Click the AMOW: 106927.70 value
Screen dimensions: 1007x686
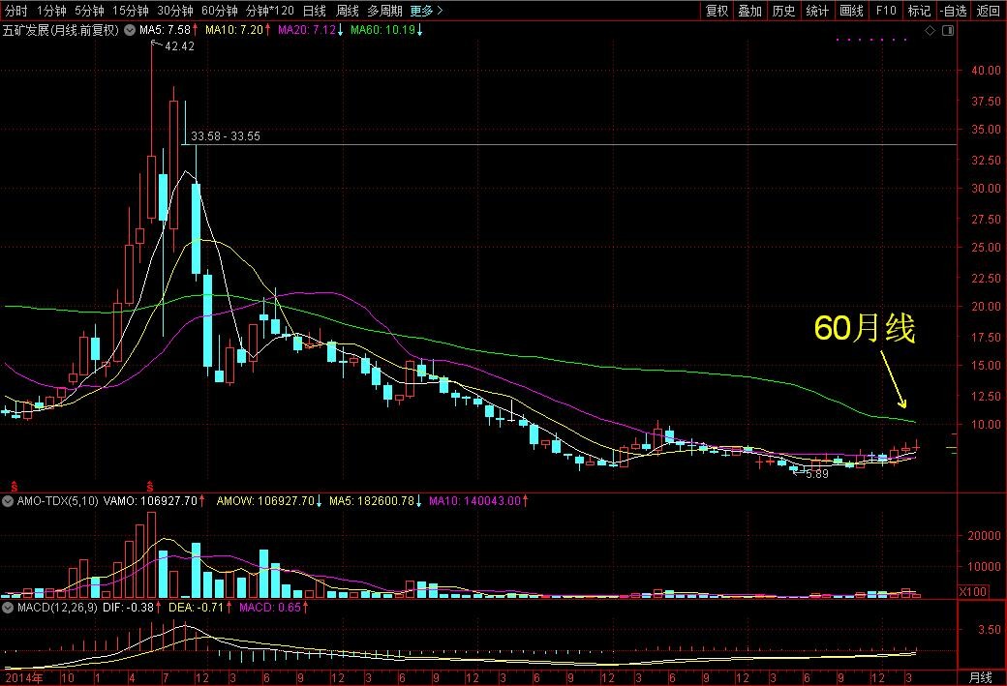267,501
